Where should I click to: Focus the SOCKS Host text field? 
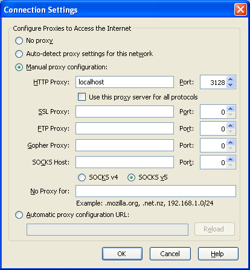tap(124, 162)
